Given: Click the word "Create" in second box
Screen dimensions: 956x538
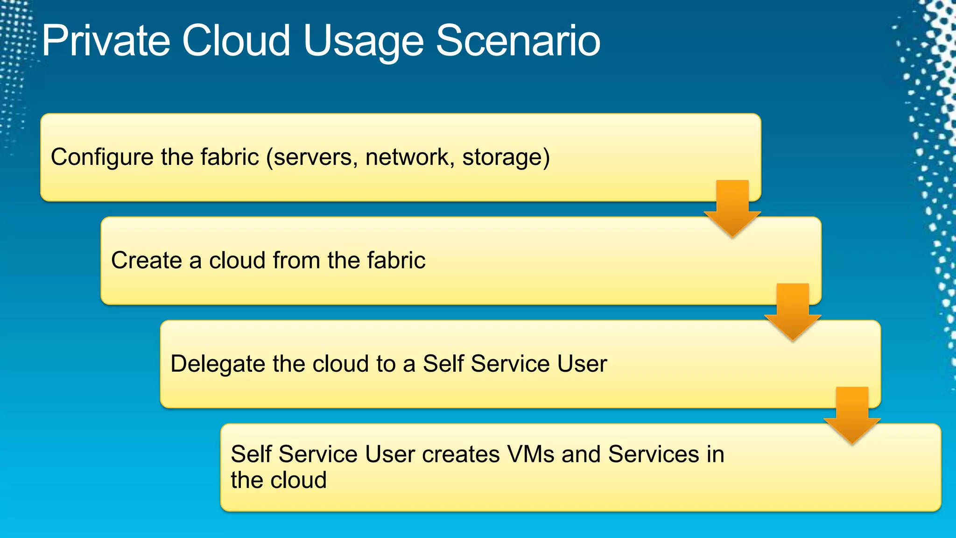Looking at the screenshot, I should (146, 260).
